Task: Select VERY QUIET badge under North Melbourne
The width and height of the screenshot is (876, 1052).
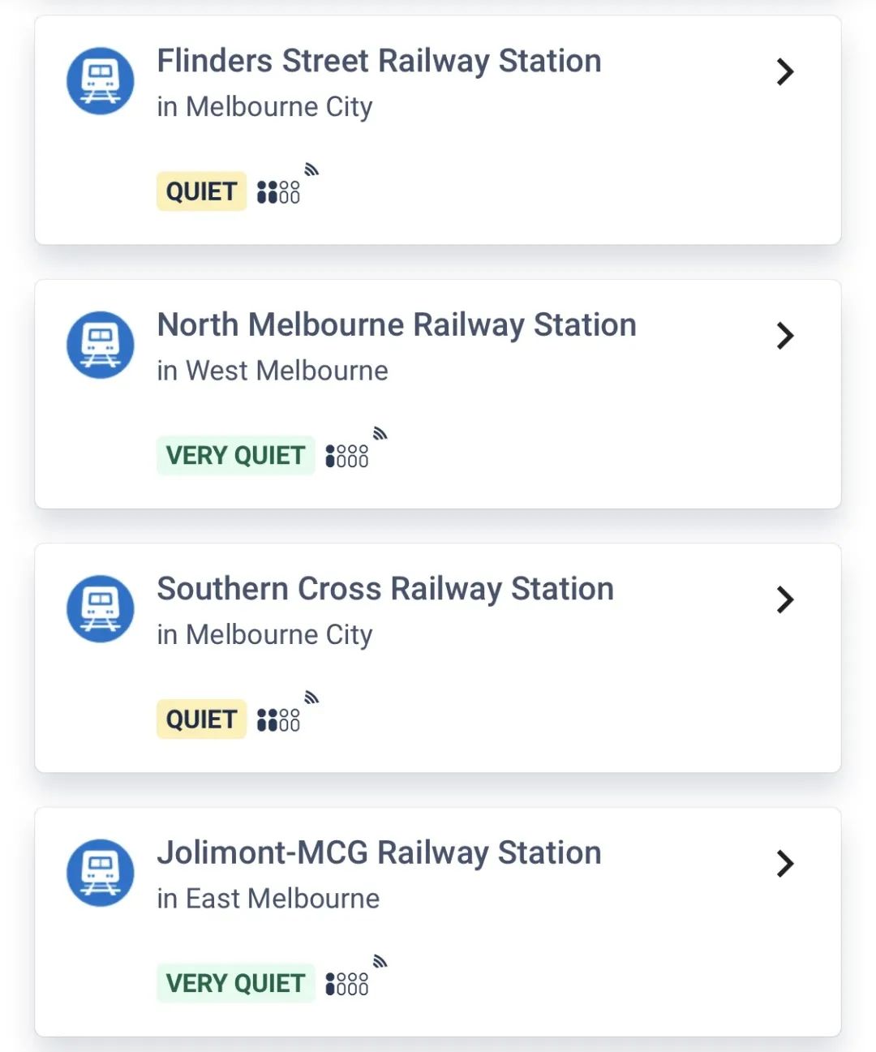Action: (x=235, y=455)
